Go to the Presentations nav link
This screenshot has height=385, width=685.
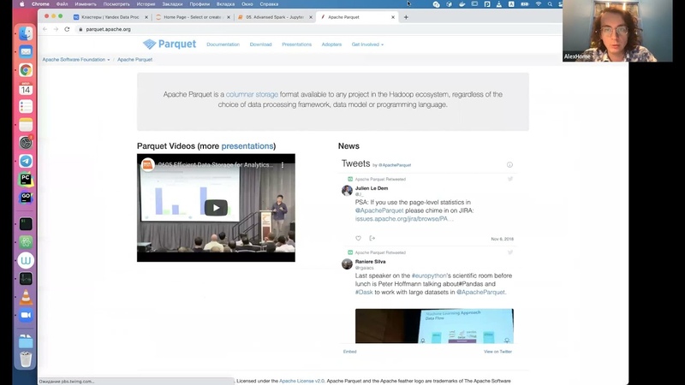[296, 44]
